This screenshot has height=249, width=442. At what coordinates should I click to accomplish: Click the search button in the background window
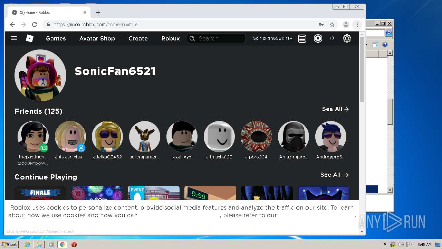388,33
